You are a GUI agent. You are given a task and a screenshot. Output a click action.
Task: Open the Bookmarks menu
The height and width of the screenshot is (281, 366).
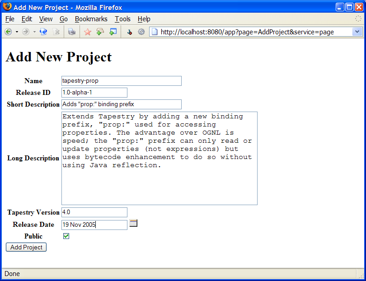point(91,19)
